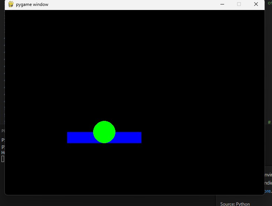Click the 'pygame window' title text
Screen dimensions: 272x206
pyautogui.click(x=32, y=4)
